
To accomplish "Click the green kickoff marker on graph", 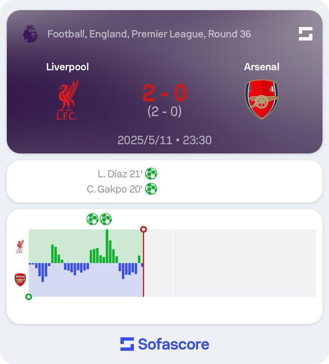I will pyautogui.click(x=29, y=297).
